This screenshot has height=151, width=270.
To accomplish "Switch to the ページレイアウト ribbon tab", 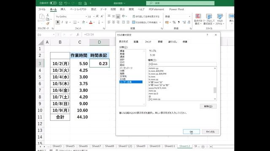I will point(78,9).
